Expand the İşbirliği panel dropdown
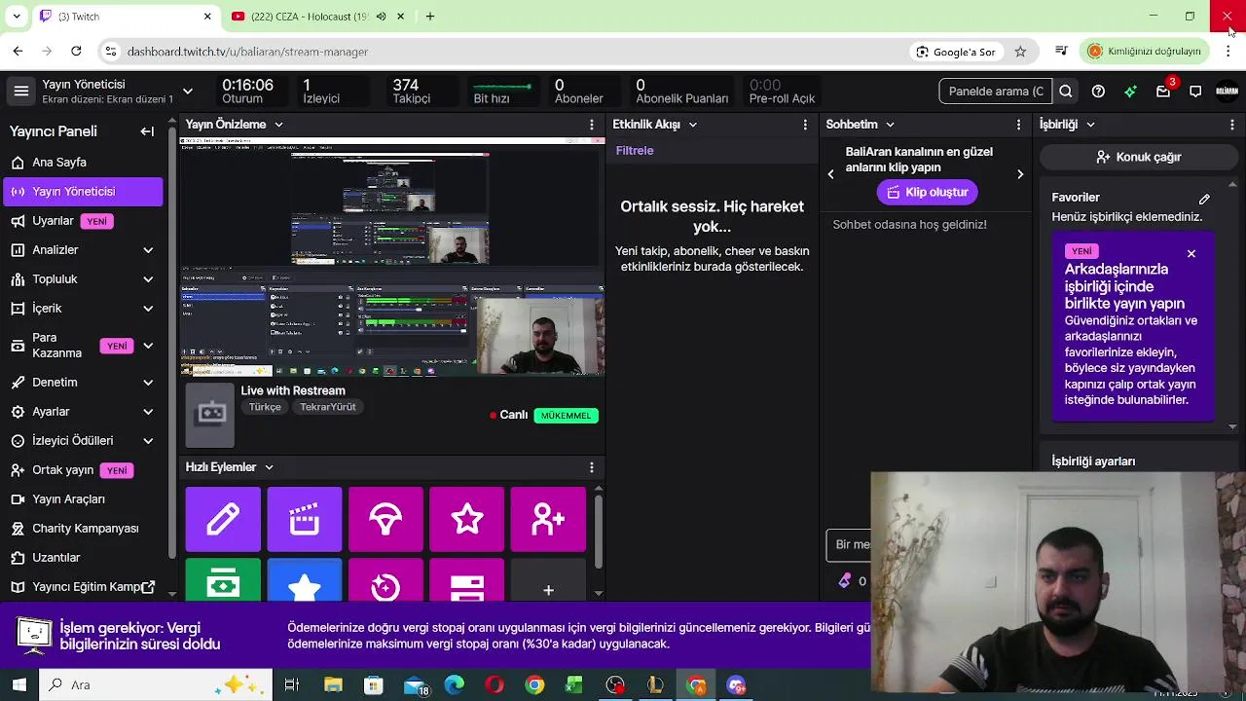 point(1090,125)
